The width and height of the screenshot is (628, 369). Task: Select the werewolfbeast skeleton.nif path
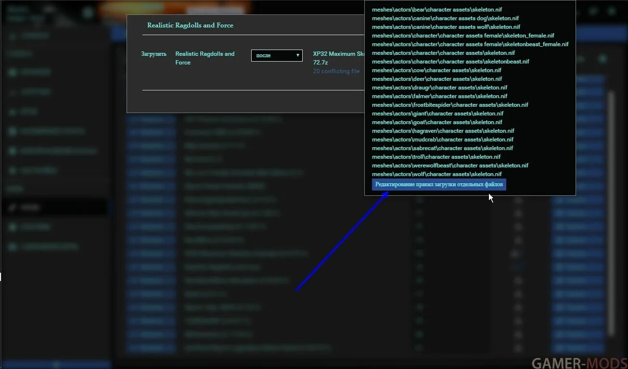point(450,165)
